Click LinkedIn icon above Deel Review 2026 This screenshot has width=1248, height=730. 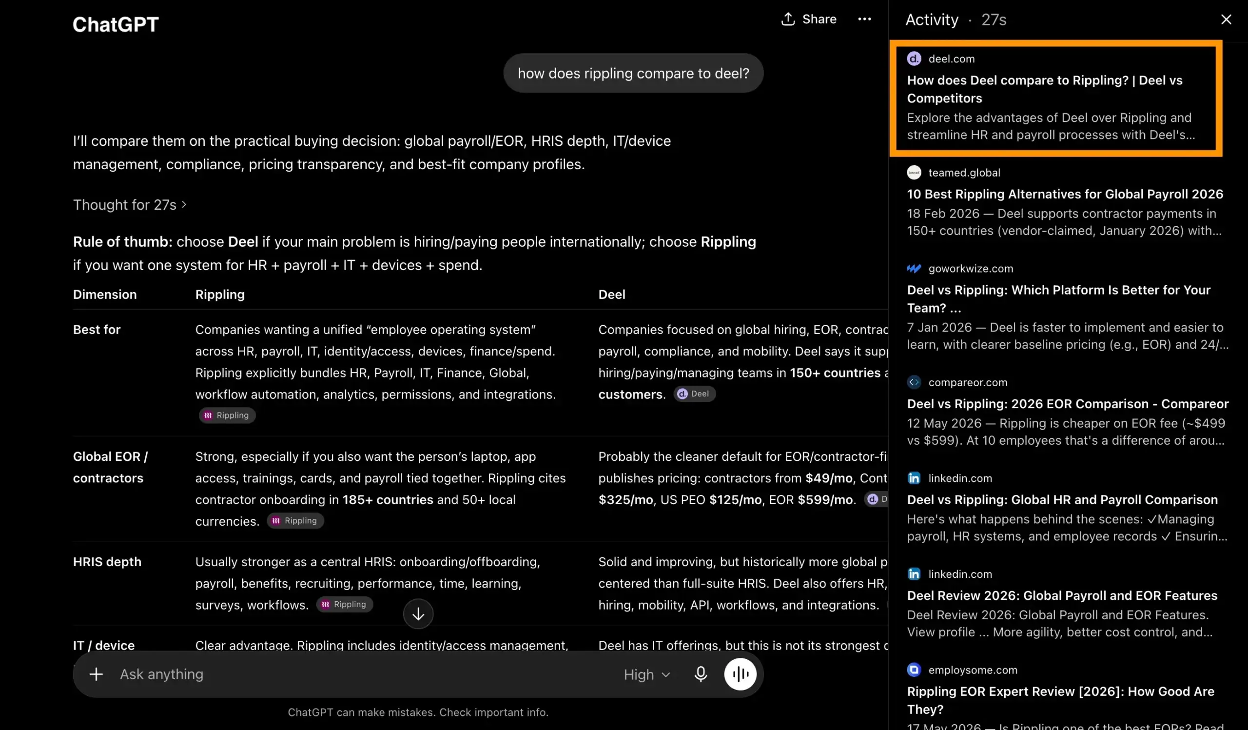tap(914, 574)
